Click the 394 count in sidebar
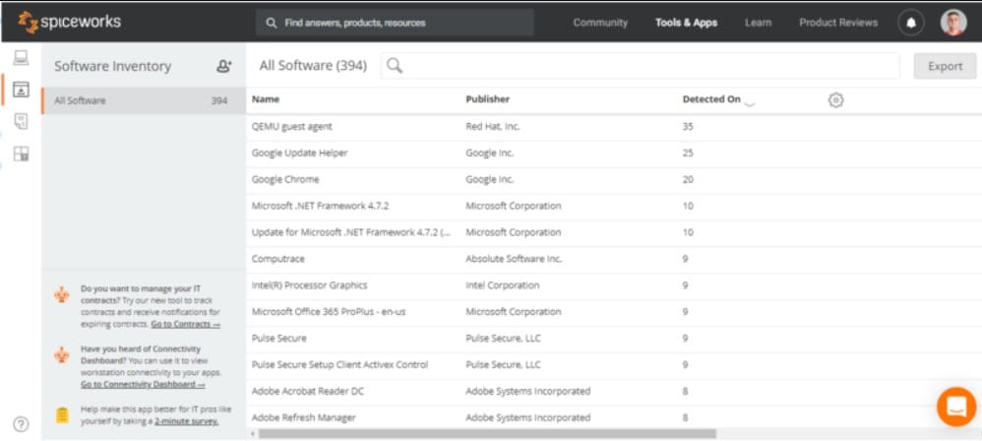Screen dimensions: 982x441 point(219,100)
